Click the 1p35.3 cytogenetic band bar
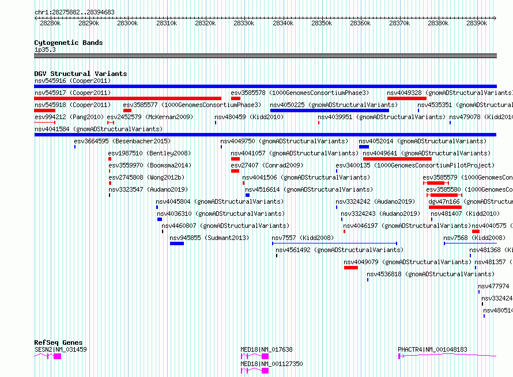The width and height of the screenshot is (513, 377). click(x=265, y=56)
